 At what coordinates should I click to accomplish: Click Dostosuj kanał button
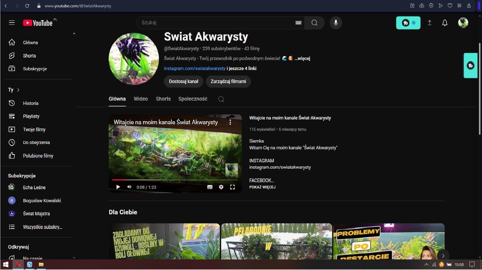pyautogui.click(x=183, y=81)
